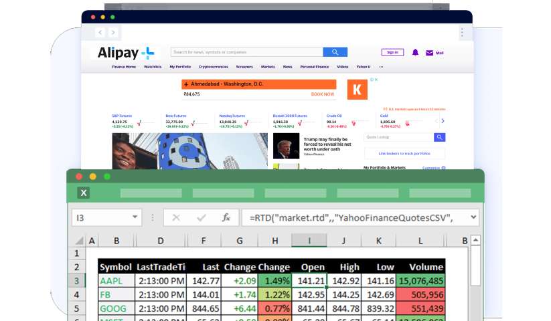The height and width of the screenshot is (321, 551).
Task: Open notifications bell icon
Action: tap(415, 53)
